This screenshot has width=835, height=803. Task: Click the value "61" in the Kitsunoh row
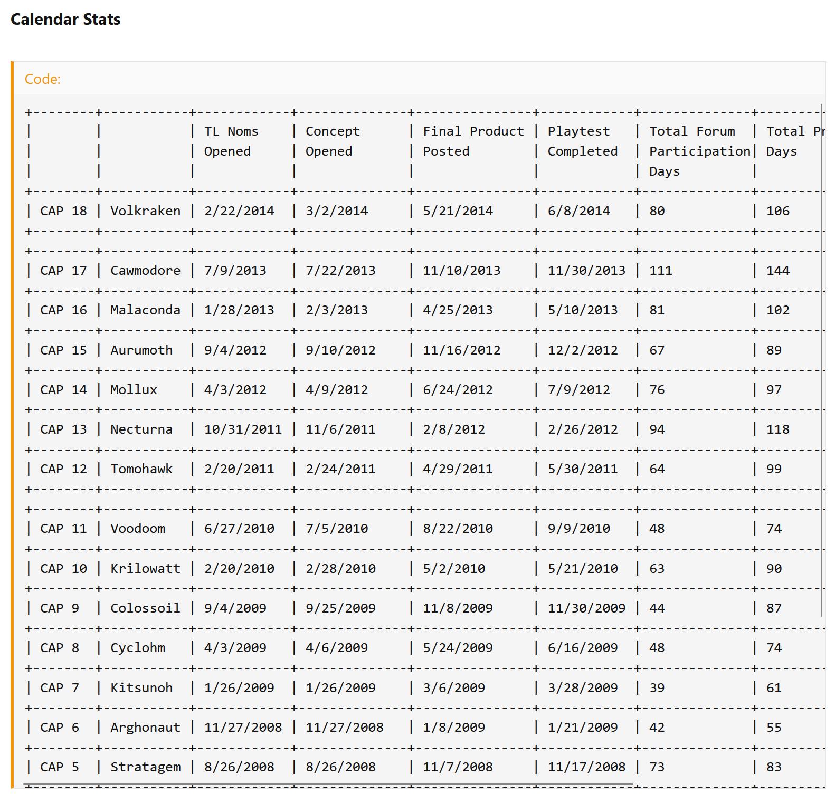click(774, 688)
